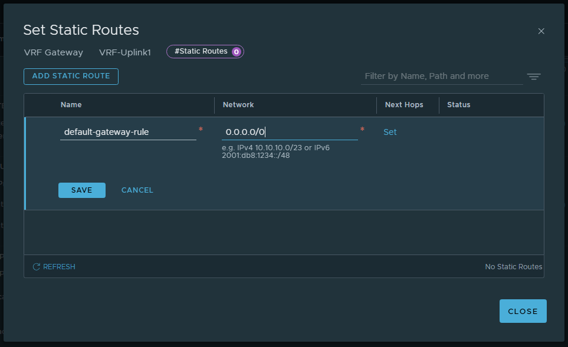Click the ADD STATIC ROUTE button

tap(71, 77)
